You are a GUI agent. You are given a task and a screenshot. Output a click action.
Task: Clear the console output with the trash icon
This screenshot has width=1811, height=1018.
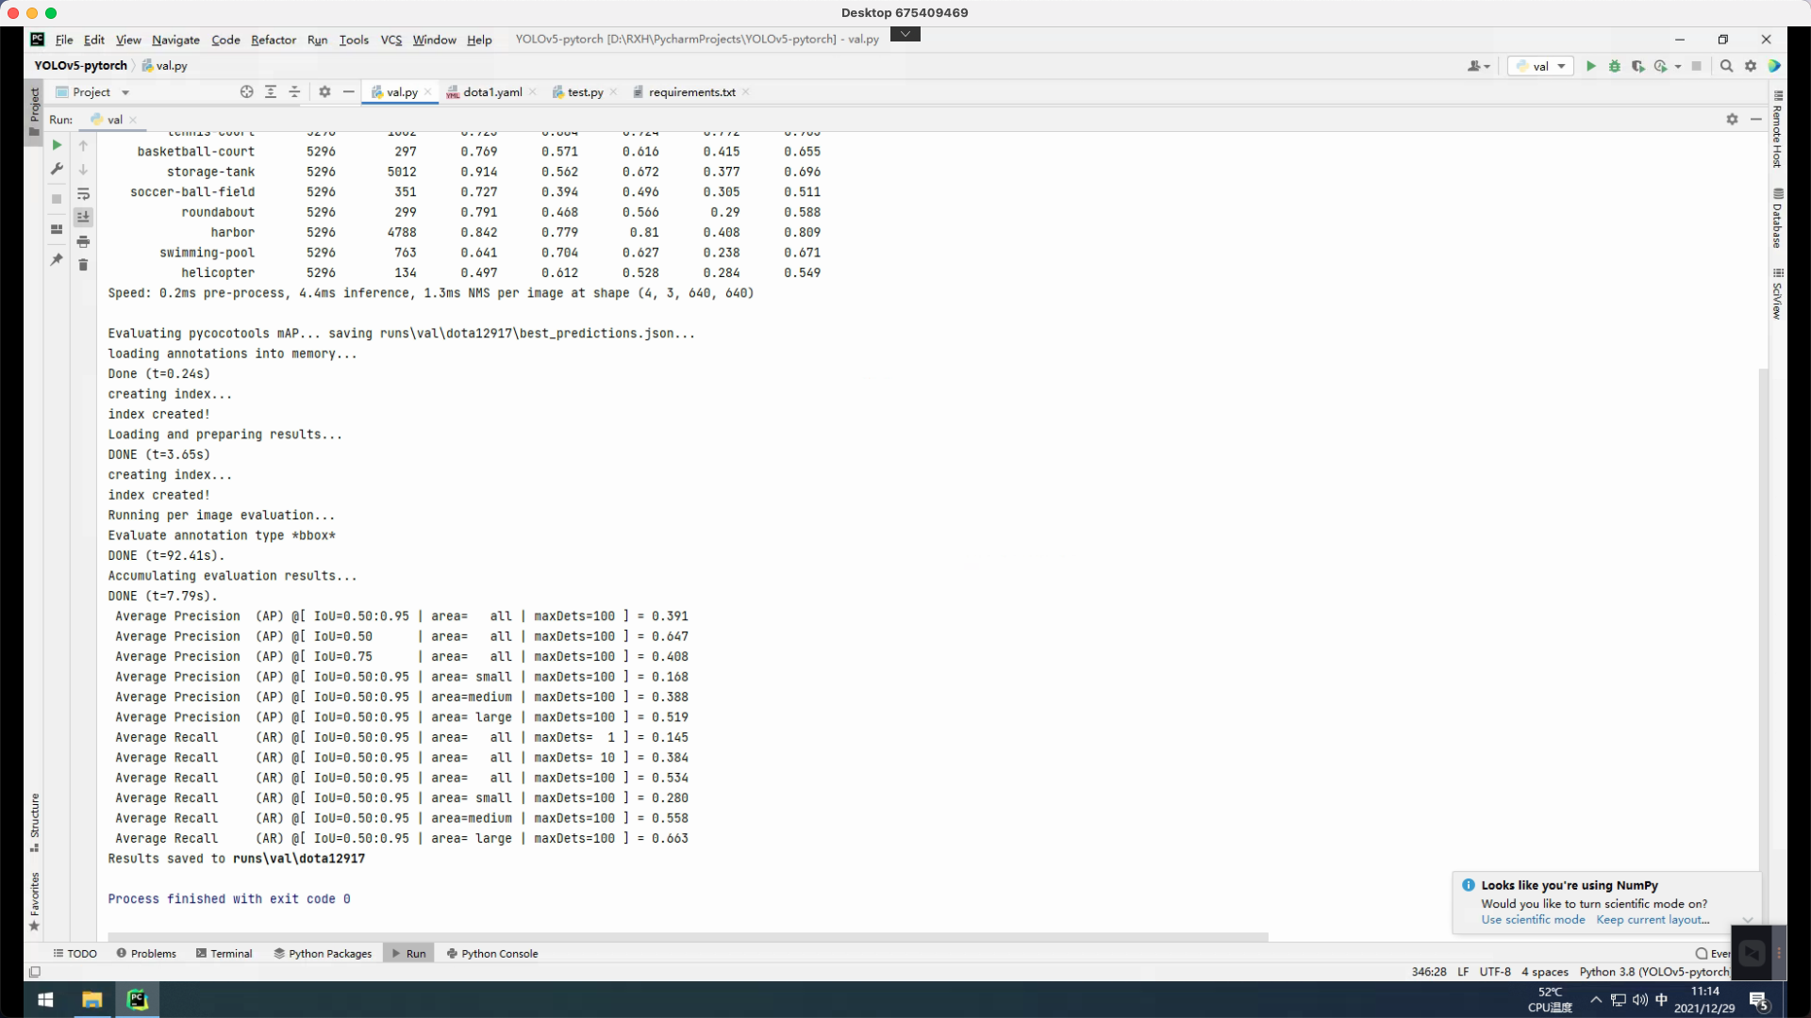point(84,265)
